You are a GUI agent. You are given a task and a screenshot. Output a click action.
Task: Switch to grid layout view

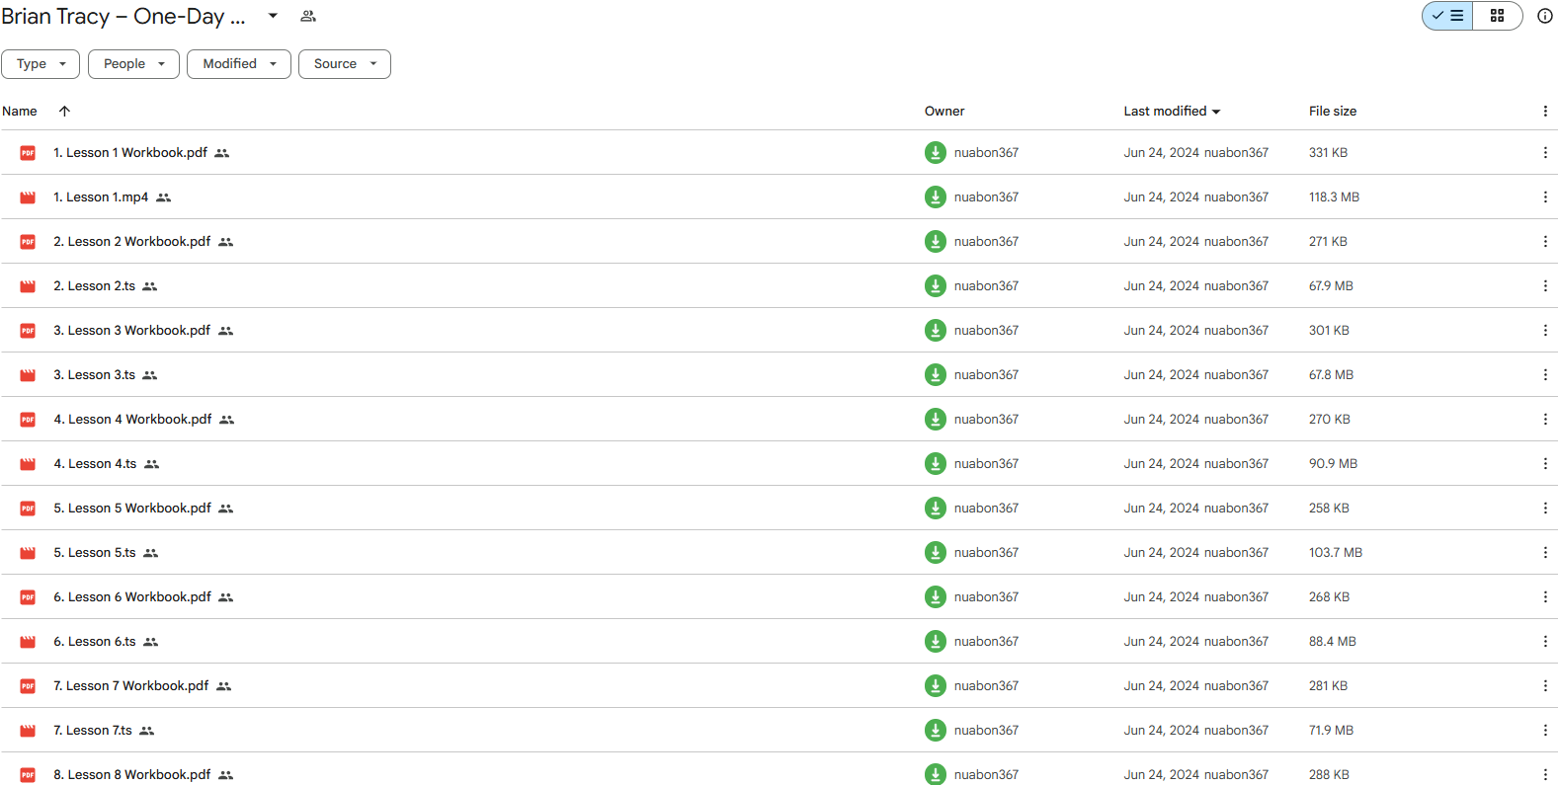tap(1498, 16)
